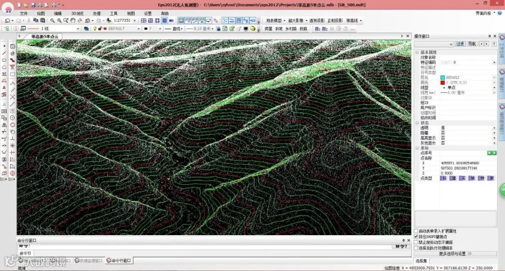Click the yellow 3D cube icon
This screenshot has height=271, width=505.
tap(253, 29)
